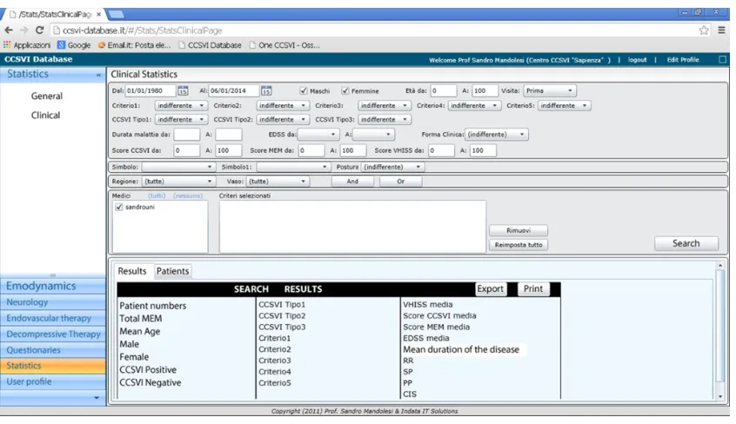Viewport: 736px width, 424px height.
Task: Toggle the Femmine checkbox
Action: click(x=345, y=90)
